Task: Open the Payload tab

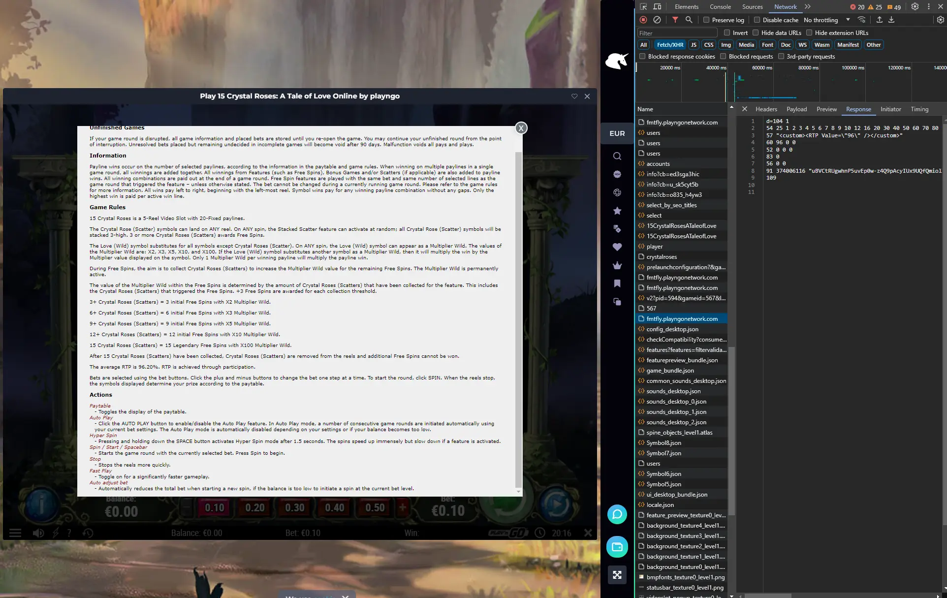Action: 796,109
